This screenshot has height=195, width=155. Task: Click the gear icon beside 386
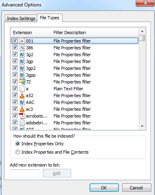(22, 48)
